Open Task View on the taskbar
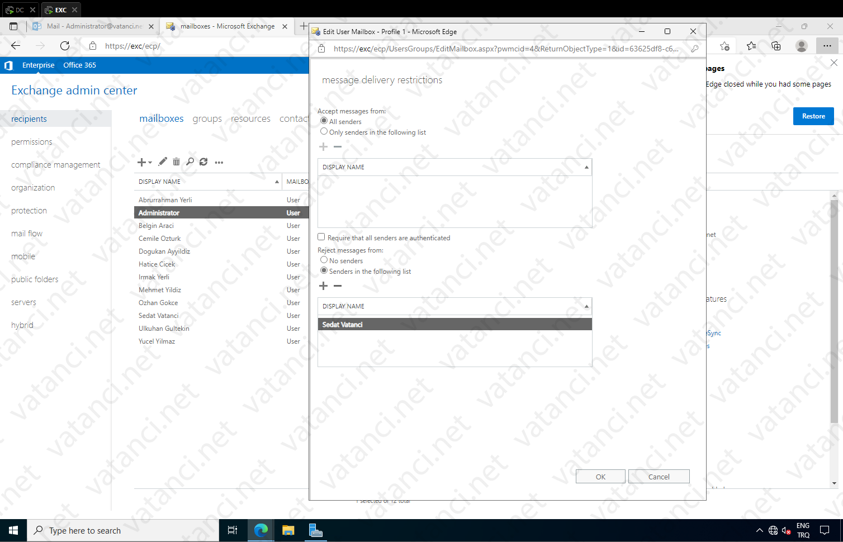Screen dimensions: 843x542 (233, 530)
